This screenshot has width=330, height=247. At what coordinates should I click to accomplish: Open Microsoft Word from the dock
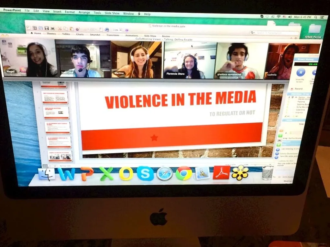pos(66,174)
